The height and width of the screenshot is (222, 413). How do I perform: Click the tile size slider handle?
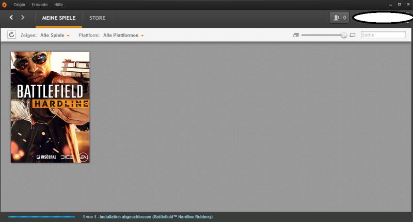pyautogui.click(x=344, y=35)
